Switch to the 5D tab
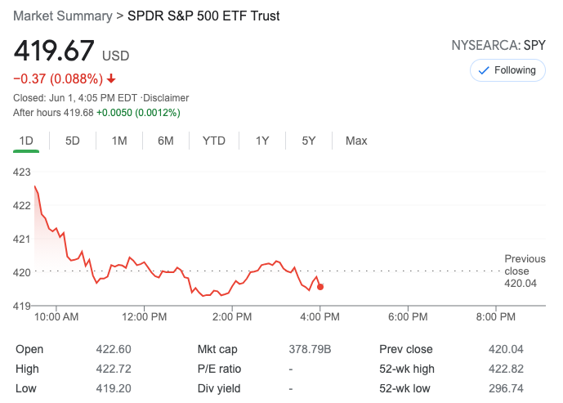 pos(73,141)
